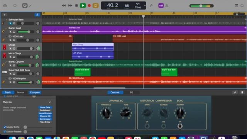Switch to the Controls tab
Image resolution: width=247 pixels, height=139 pixels.
[115, 92]
